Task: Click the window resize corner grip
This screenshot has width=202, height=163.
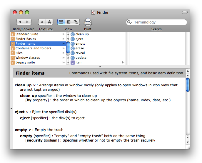Action: click(188, 147)
